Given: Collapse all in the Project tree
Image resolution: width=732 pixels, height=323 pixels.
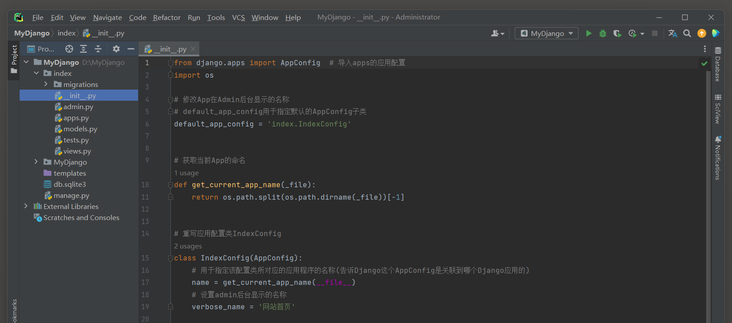Looking at the screenshot, I should pos(98,49).
